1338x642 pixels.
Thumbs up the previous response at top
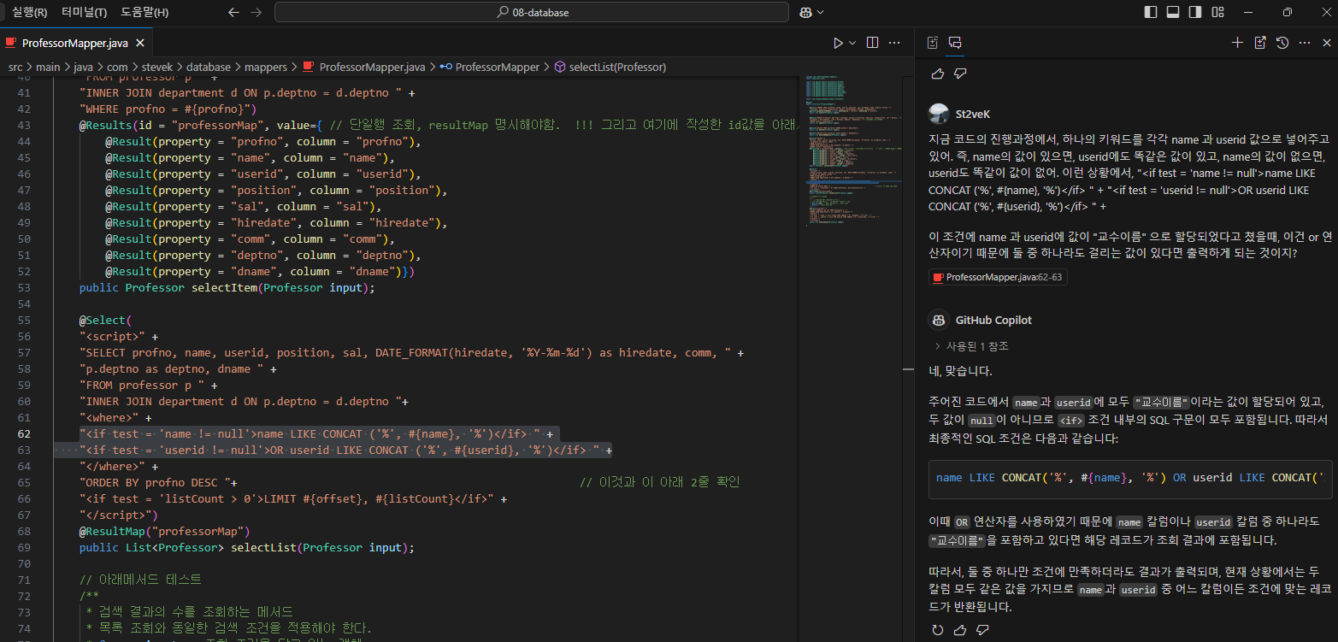[938, 74]
